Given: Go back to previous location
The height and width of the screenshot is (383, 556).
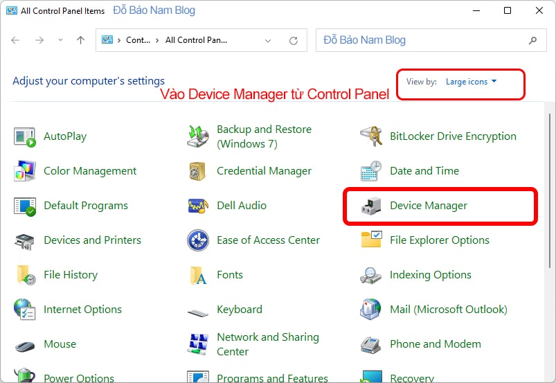Looking at the screenshot, I should (x=15, y=40).
